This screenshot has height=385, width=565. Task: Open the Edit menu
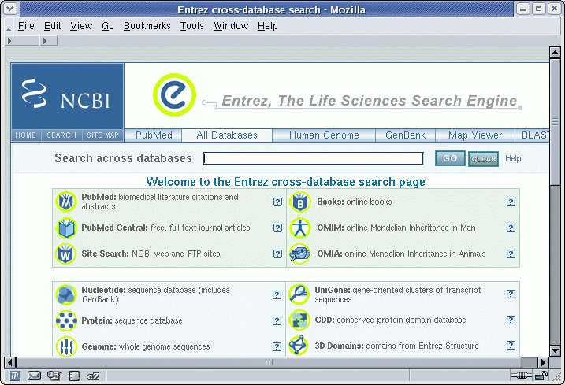[52, 26]
